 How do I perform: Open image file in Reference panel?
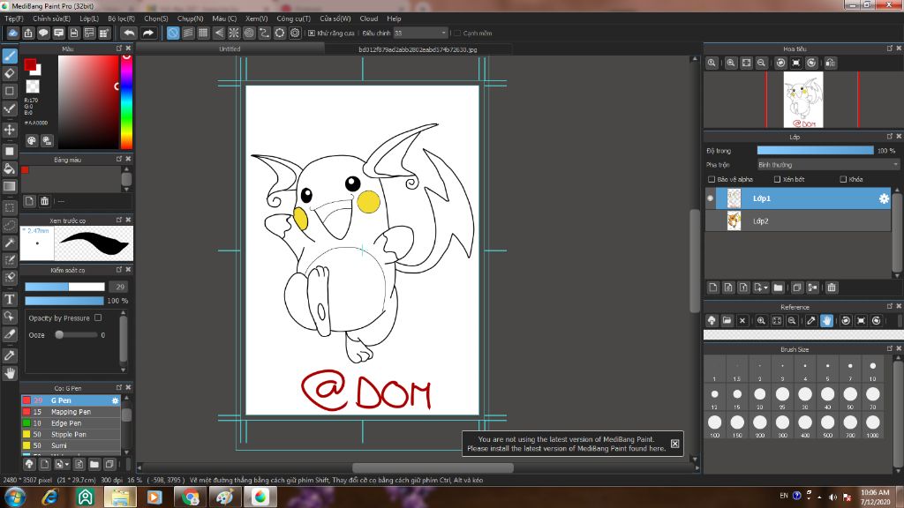pos(727,321)
